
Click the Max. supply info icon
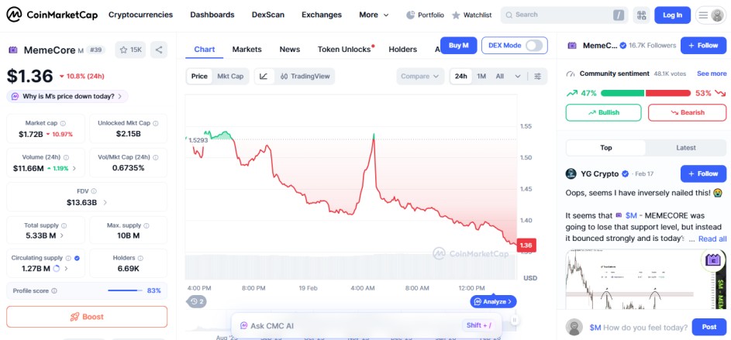pyautogui.click(x=147, y=225)
